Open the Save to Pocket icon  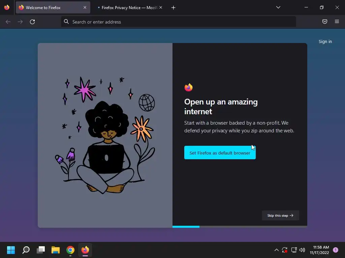click(x=325, y=21)
